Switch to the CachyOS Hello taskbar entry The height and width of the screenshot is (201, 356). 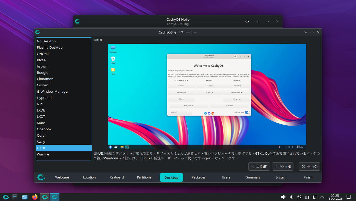point(45,197)
